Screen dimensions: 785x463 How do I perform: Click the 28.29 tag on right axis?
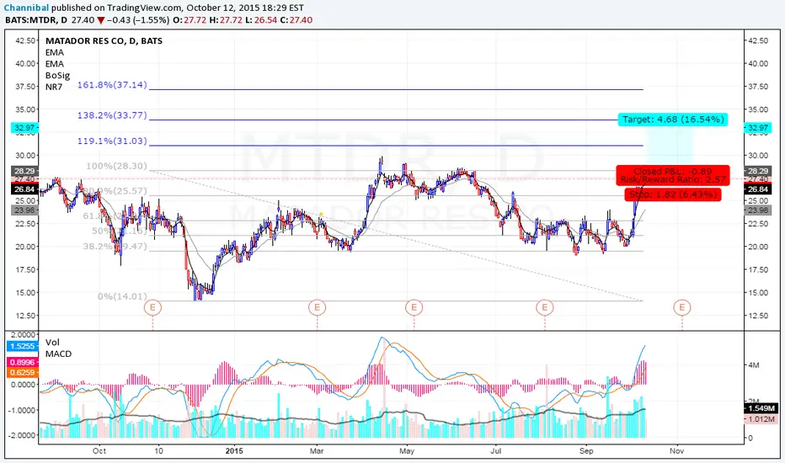pos(758,171)
